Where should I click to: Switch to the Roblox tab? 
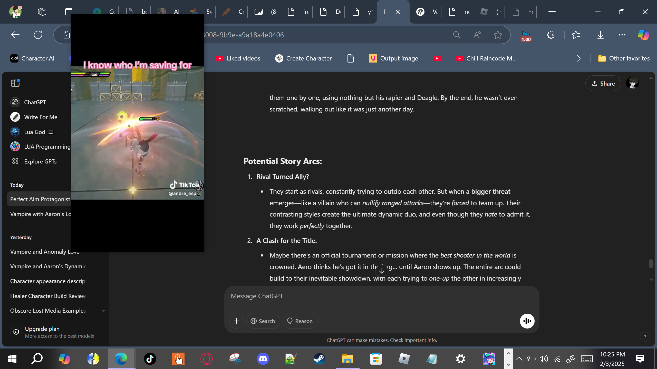489,12
